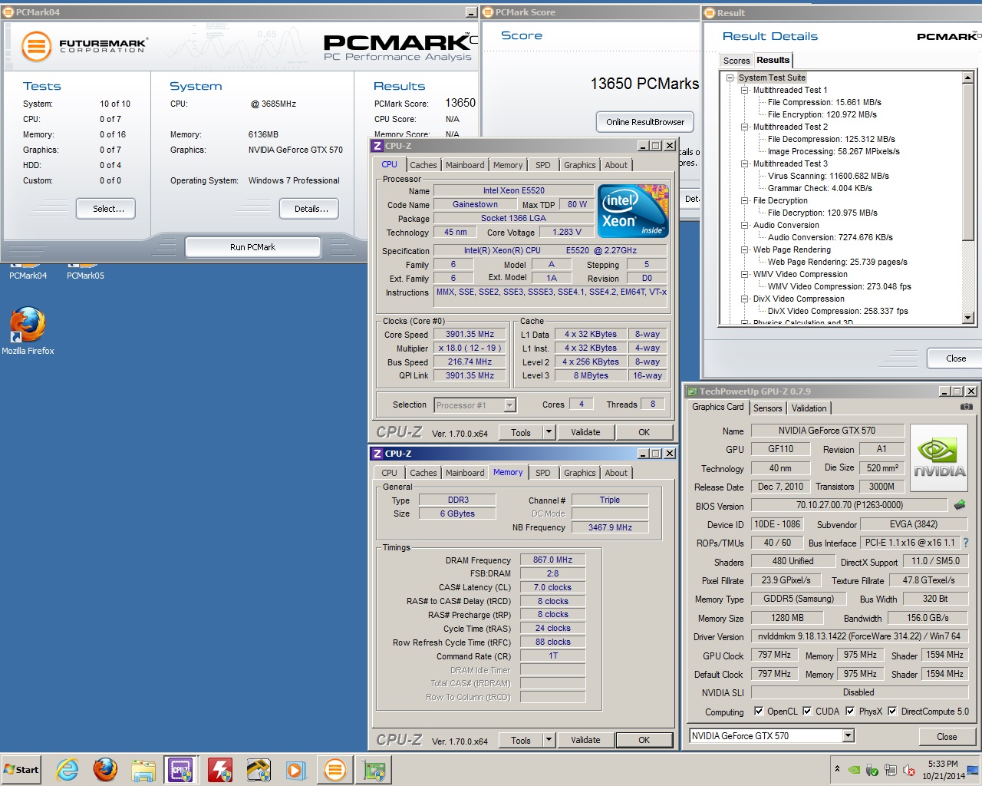Screen dimensions: 982x786
Task: Click the CPU-Z Name field Intel Xeon E5520
Action: (x=513, y=190)
